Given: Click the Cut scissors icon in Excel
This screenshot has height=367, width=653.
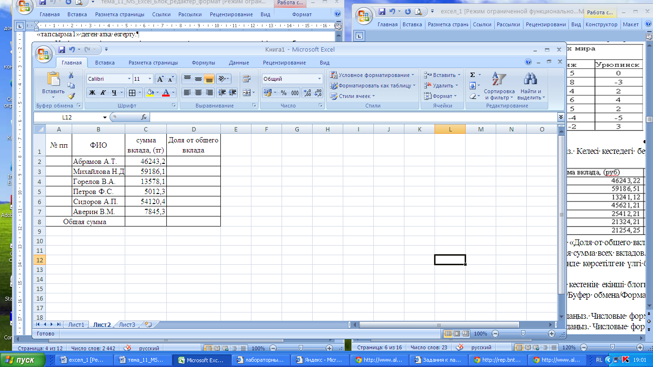Looking at the screenshot, I should click(x=71, y=76).
